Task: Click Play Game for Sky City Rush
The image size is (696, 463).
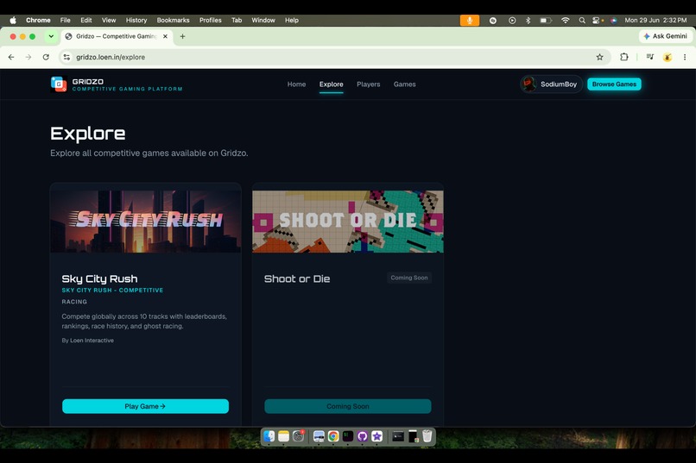Action: [146, 406]
